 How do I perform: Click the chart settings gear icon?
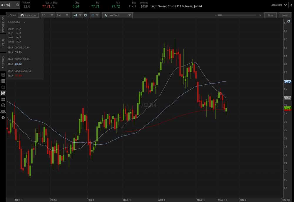point(86,15)
